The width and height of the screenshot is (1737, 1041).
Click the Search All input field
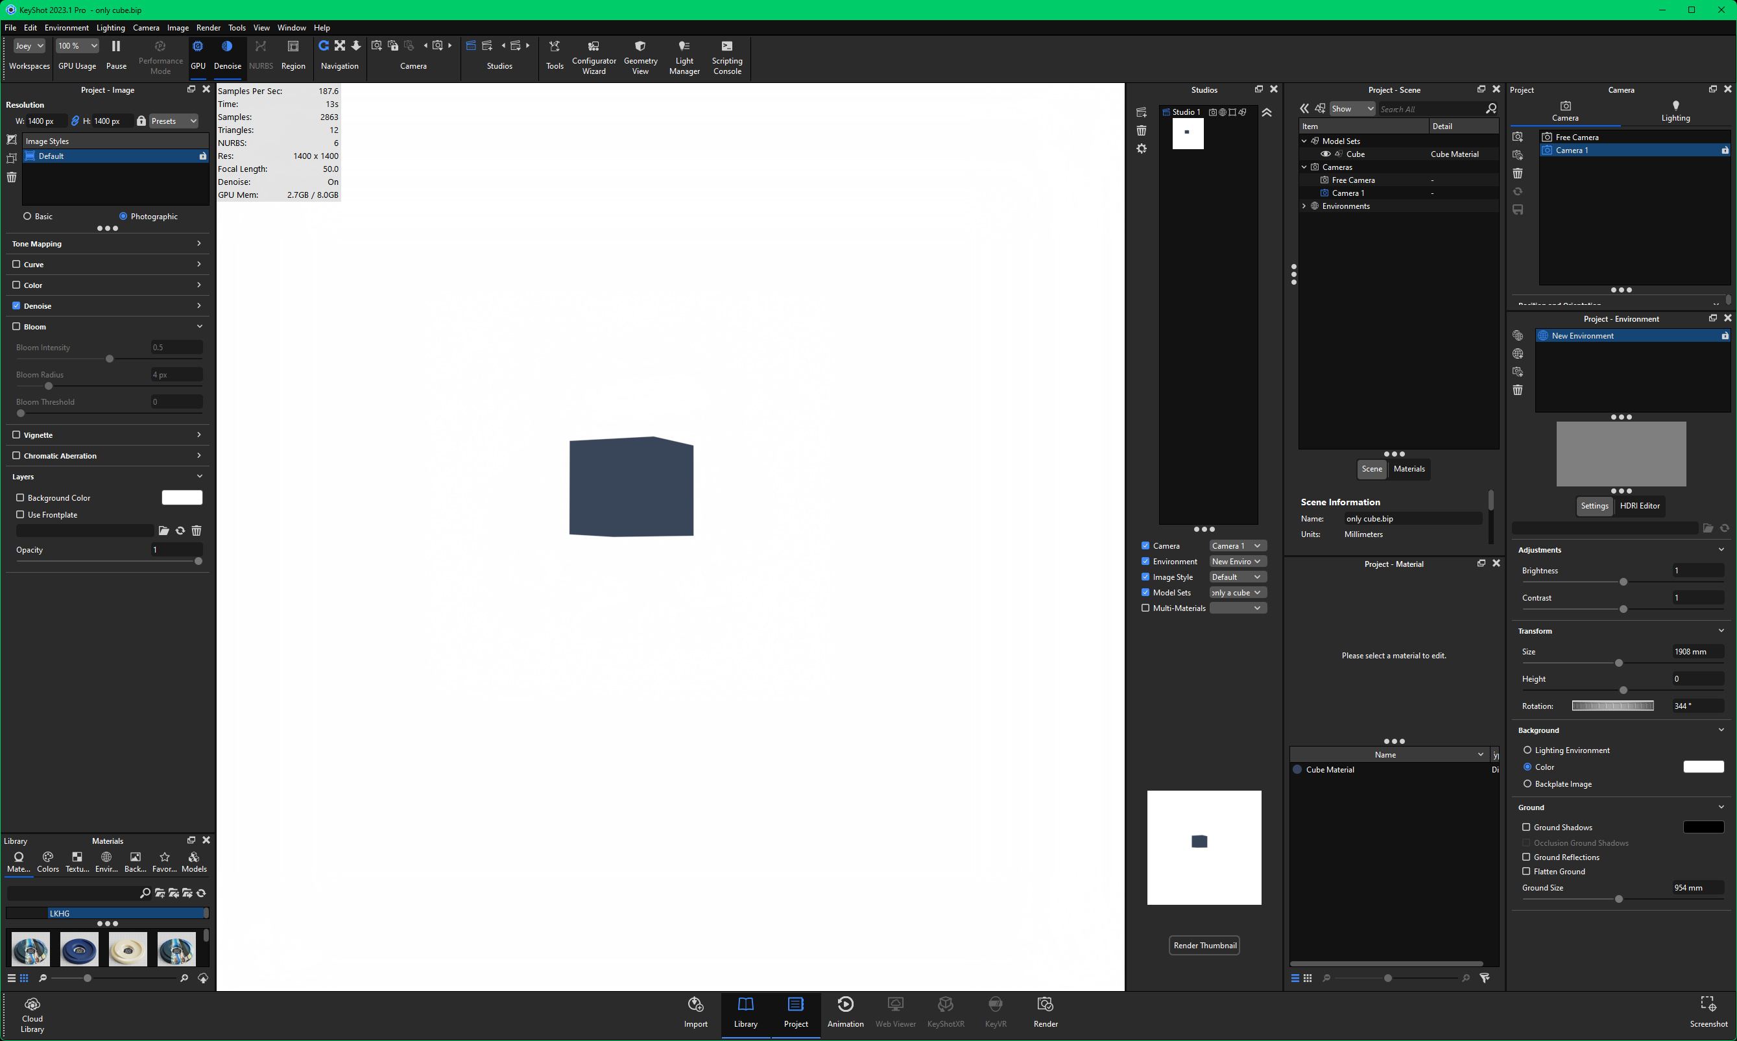[1432, 110]
